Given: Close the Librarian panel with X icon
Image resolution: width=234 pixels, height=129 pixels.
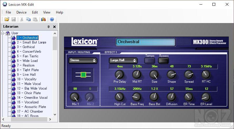Looking at the screenshot, I should click(x=54, y=27).
